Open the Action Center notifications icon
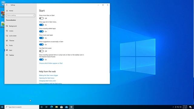Image resolution: width=194 pixels, height=109 pixels. click(x=190, y=107)
